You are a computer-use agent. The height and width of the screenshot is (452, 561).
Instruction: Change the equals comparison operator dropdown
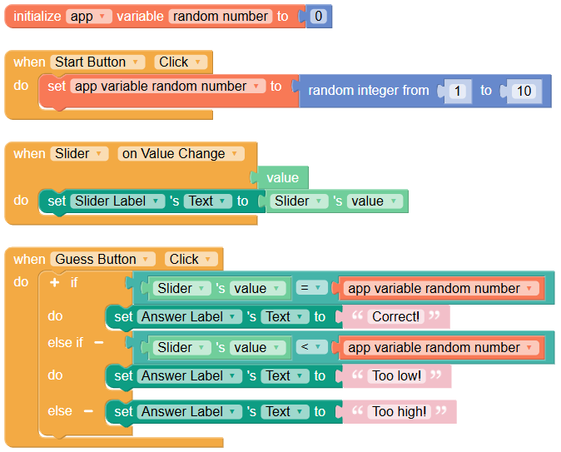311,288
